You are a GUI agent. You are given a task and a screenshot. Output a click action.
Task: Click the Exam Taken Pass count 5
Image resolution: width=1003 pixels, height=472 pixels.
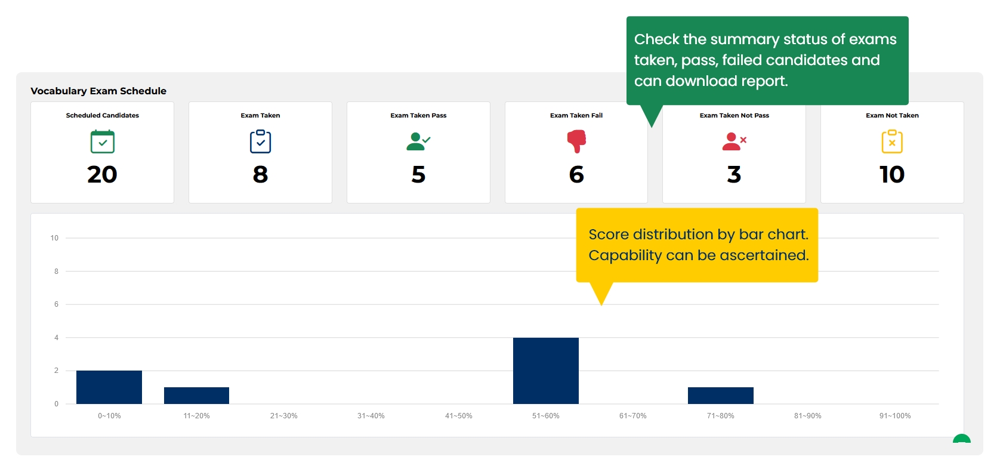coord(418,174)
